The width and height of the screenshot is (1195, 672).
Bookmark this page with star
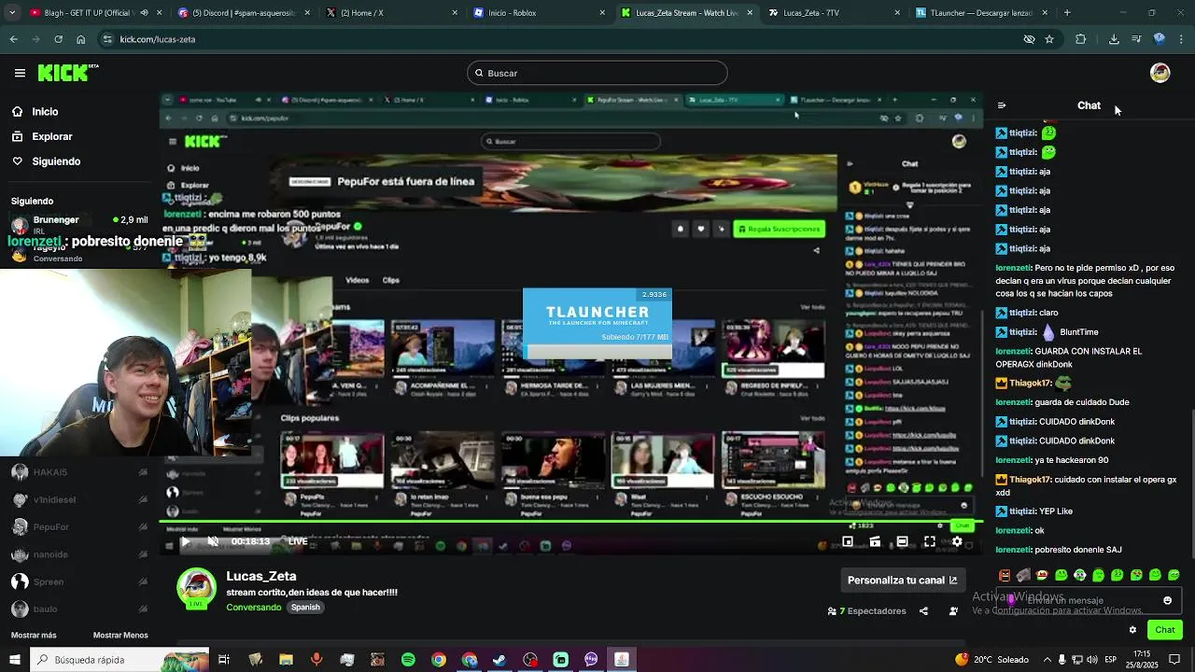point(1049,39)
